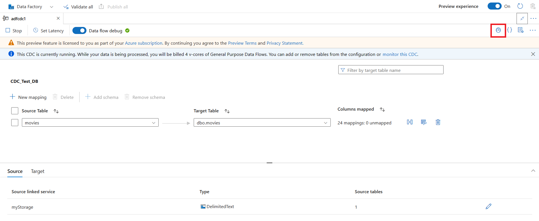Open the JSON code view braces icon
The width and height of the screenshot is (539, 221).
tap(510, 30)
